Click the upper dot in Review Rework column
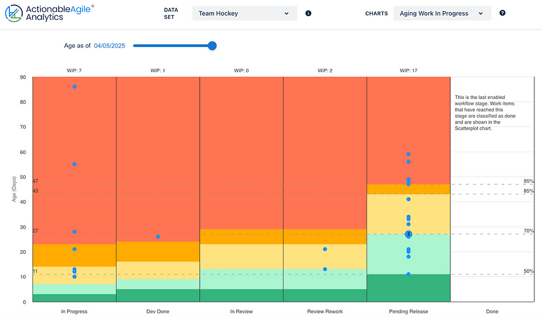 point(325,249)
